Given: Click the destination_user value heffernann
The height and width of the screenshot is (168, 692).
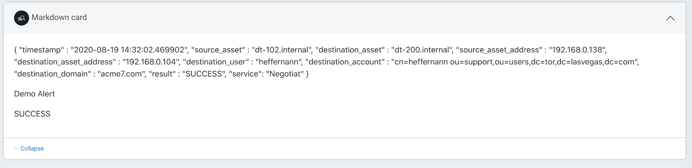Looking at the screenshot, I should [277, 62].
